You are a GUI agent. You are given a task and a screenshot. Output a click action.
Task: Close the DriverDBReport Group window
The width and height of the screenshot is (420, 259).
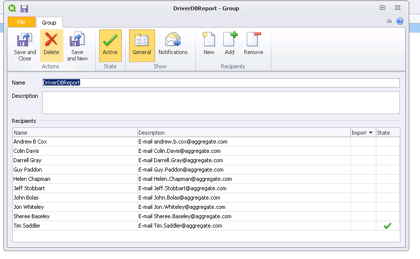(x=398, y=8)
